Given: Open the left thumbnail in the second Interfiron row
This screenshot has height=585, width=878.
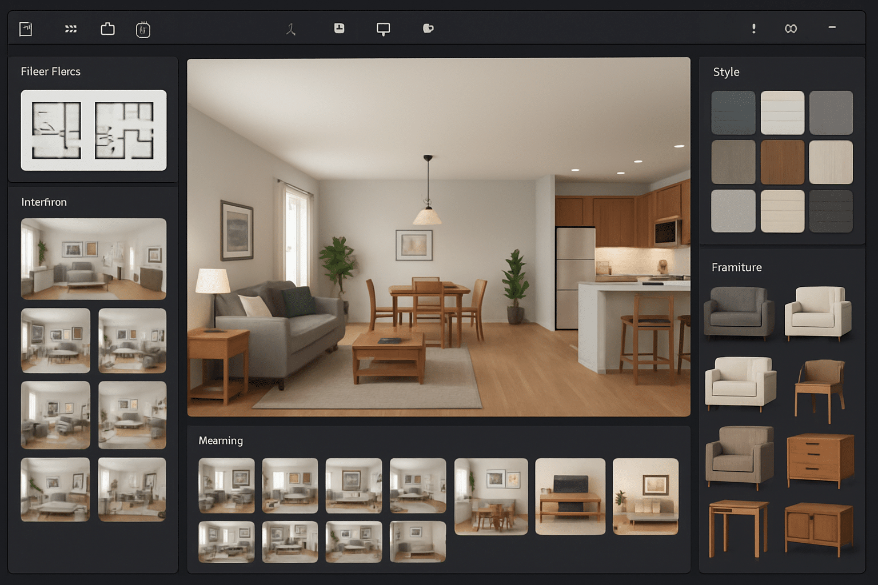Looking at the screenshot, I should (55, 340).
